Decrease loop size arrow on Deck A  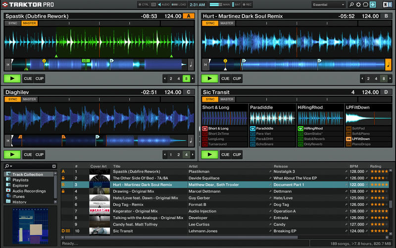pos(165,79)
